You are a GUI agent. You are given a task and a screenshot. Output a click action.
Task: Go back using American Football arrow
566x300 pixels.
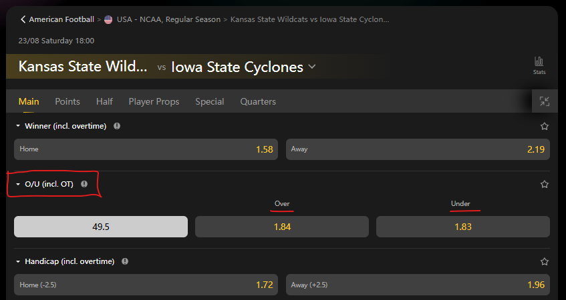(23, 20)
